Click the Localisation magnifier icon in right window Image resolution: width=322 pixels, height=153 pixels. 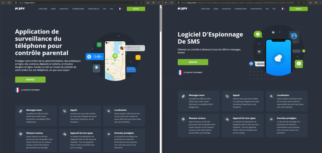pyautogui.click(x=271, y=96)
